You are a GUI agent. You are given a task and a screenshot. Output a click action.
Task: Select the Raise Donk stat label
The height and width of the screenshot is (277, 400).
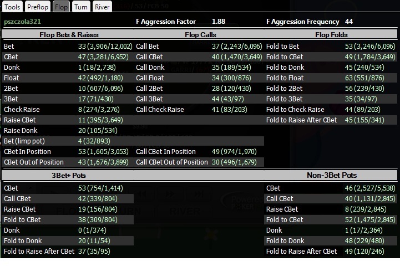(x=21, y=131)
